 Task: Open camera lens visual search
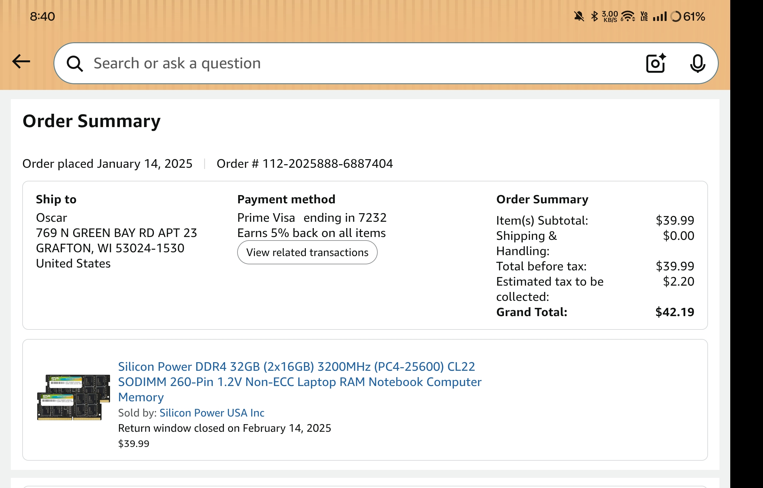click(x=656, y=63)
